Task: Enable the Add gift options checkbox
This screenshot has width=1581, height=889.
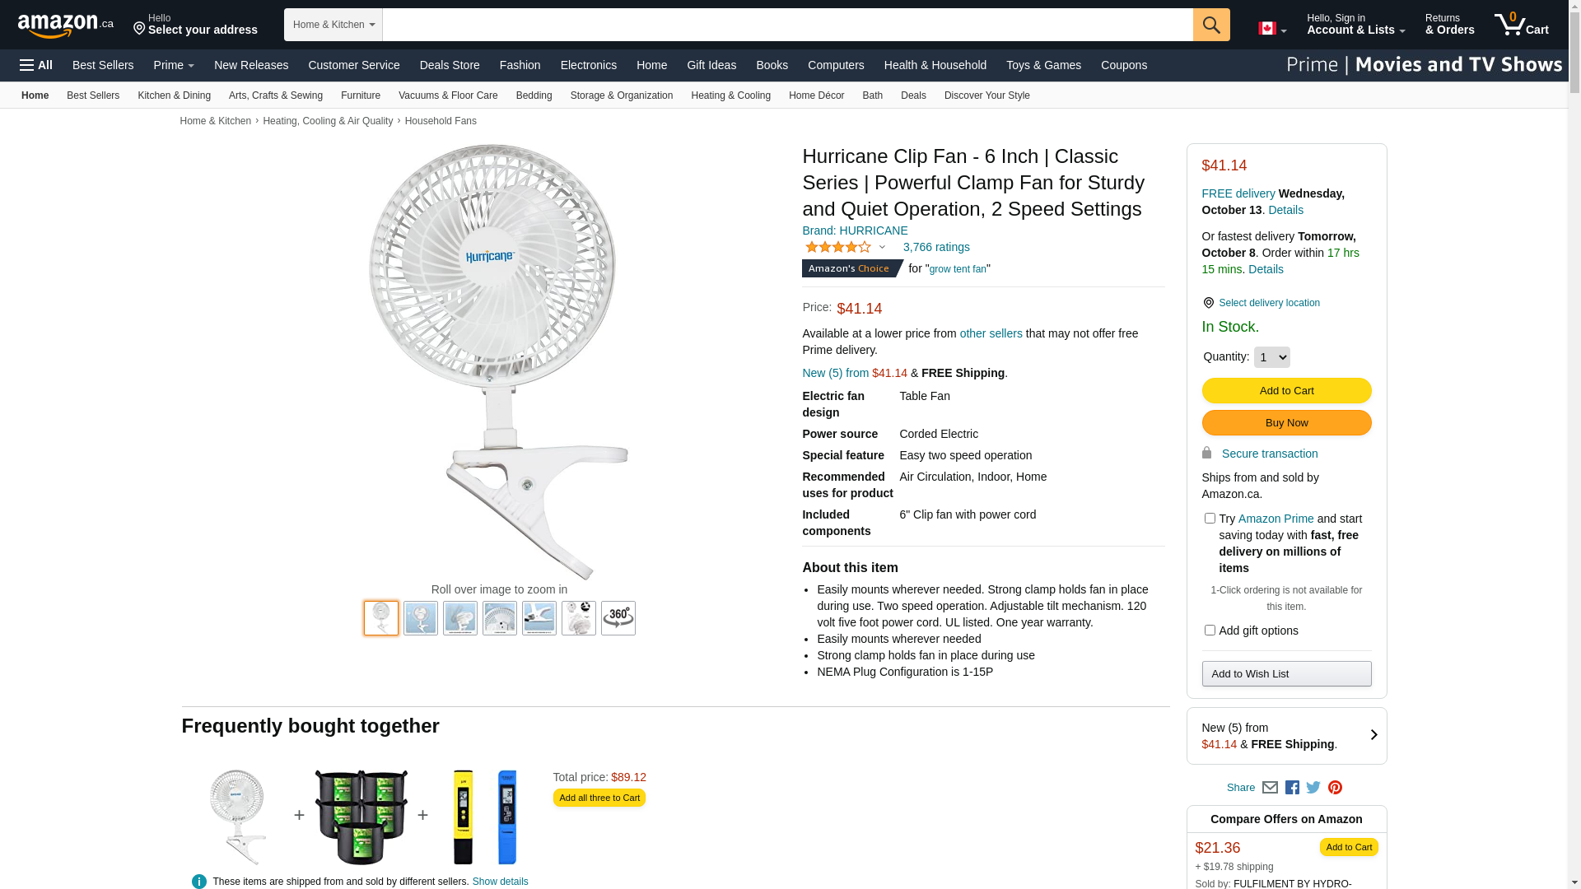Action: click(1210, 631)
